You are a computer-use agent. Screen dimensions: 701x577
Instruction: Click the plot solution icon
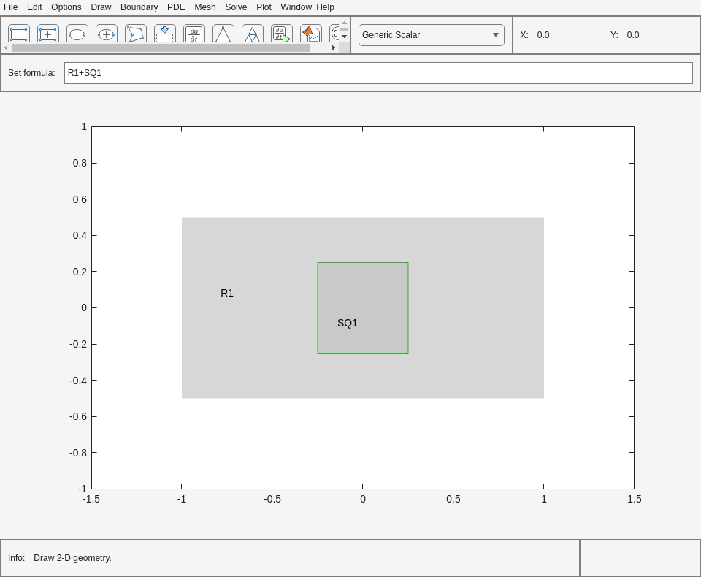311,34
